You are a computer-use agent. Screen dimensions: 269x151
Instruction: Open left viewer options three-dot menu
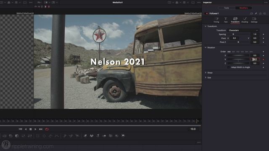tap(31, 3)
